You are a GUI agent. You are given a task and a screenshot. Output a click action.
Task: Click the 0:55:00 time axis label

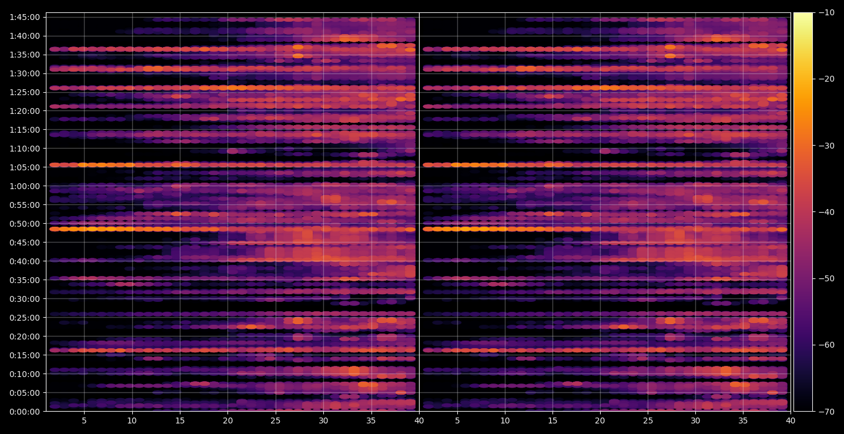[x=25, y=205]
